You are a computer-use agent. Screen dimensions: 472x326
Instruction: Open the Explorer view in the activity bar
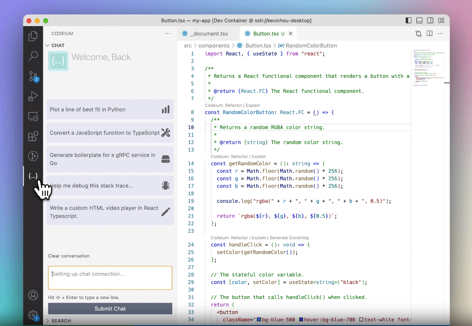click(x=33, y=36)
